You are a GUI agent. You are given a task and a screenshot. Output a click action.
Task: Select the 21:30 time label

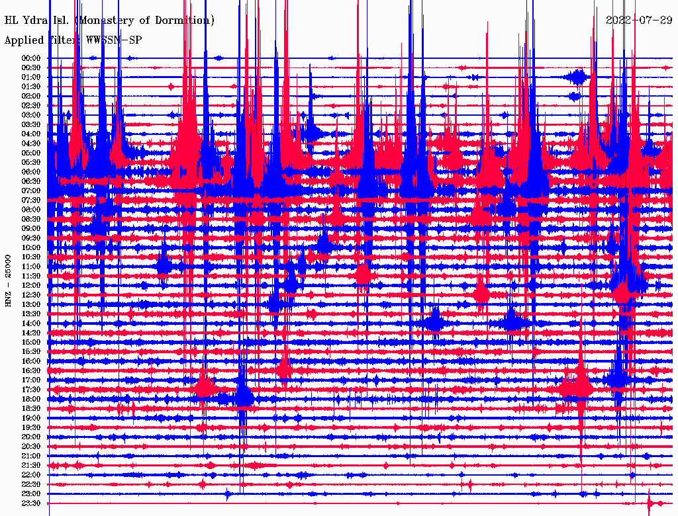tap(30, 466)
